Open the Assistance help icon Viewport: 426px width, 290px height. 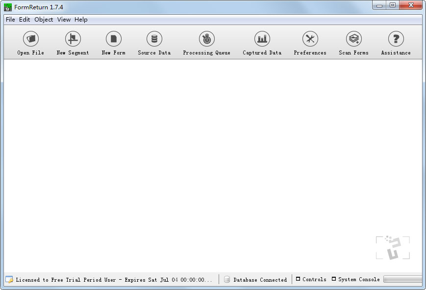tap(396, 39)
